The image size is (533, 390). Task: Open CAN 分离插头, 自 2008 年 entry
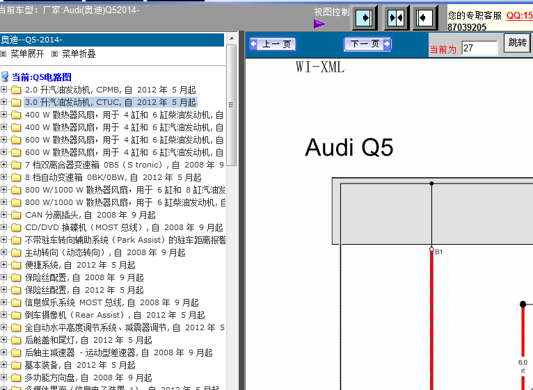coord(90,215)
